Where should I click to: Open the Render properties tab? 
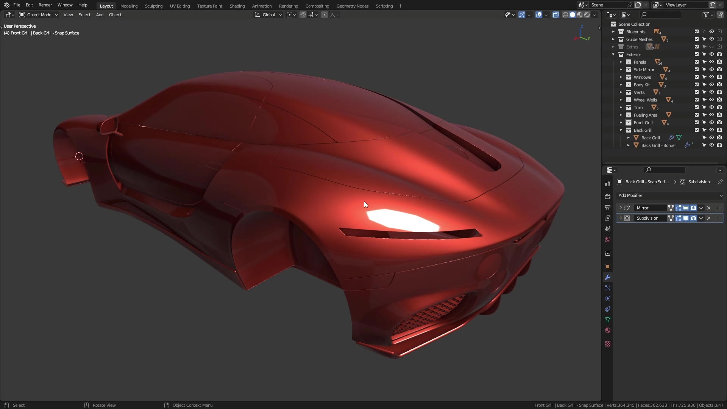pyautogui.click(x=608, y=197)
